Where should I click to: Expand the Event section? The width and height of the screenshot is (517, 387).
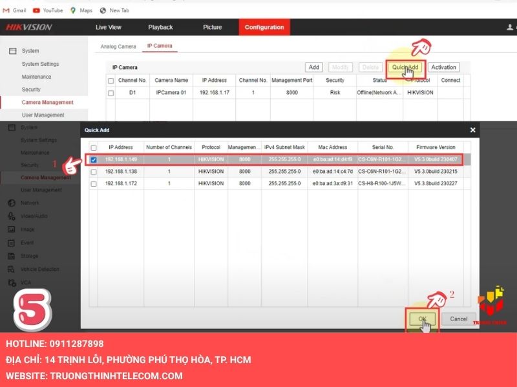coord(27,243)
